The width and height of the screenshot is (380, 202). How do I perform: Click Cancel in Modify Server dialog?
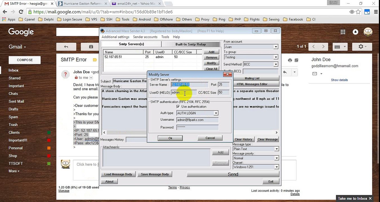(x=210, y=138)
